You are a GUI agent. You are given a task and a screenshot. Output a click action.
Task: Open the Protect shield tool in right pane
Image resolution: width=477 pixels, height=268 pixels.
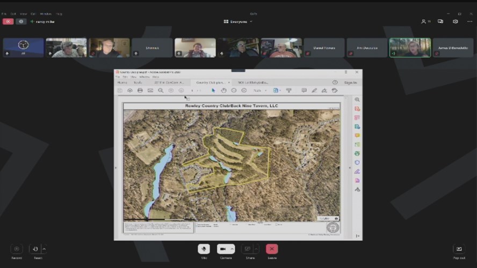(357, 162)
